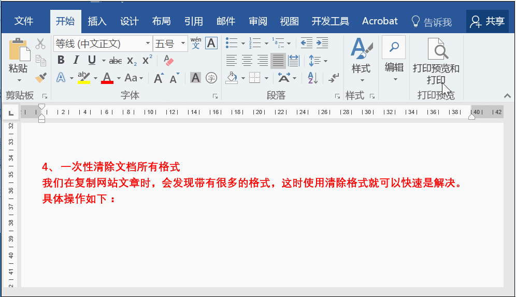Toggle italic formatting
The height and width of the screenshot is (297, 516).
pos(76,60)
